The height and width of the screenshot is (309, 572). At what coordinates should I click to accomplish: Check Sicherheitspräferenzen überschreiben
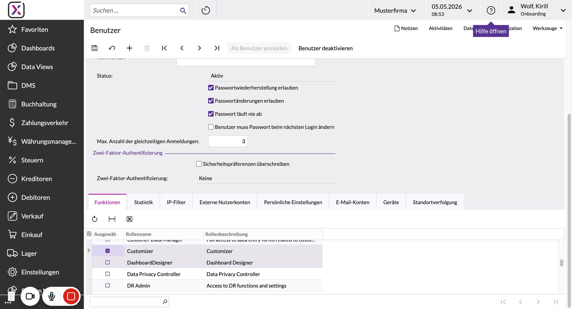pyautogui.click(x=199, y=164)
